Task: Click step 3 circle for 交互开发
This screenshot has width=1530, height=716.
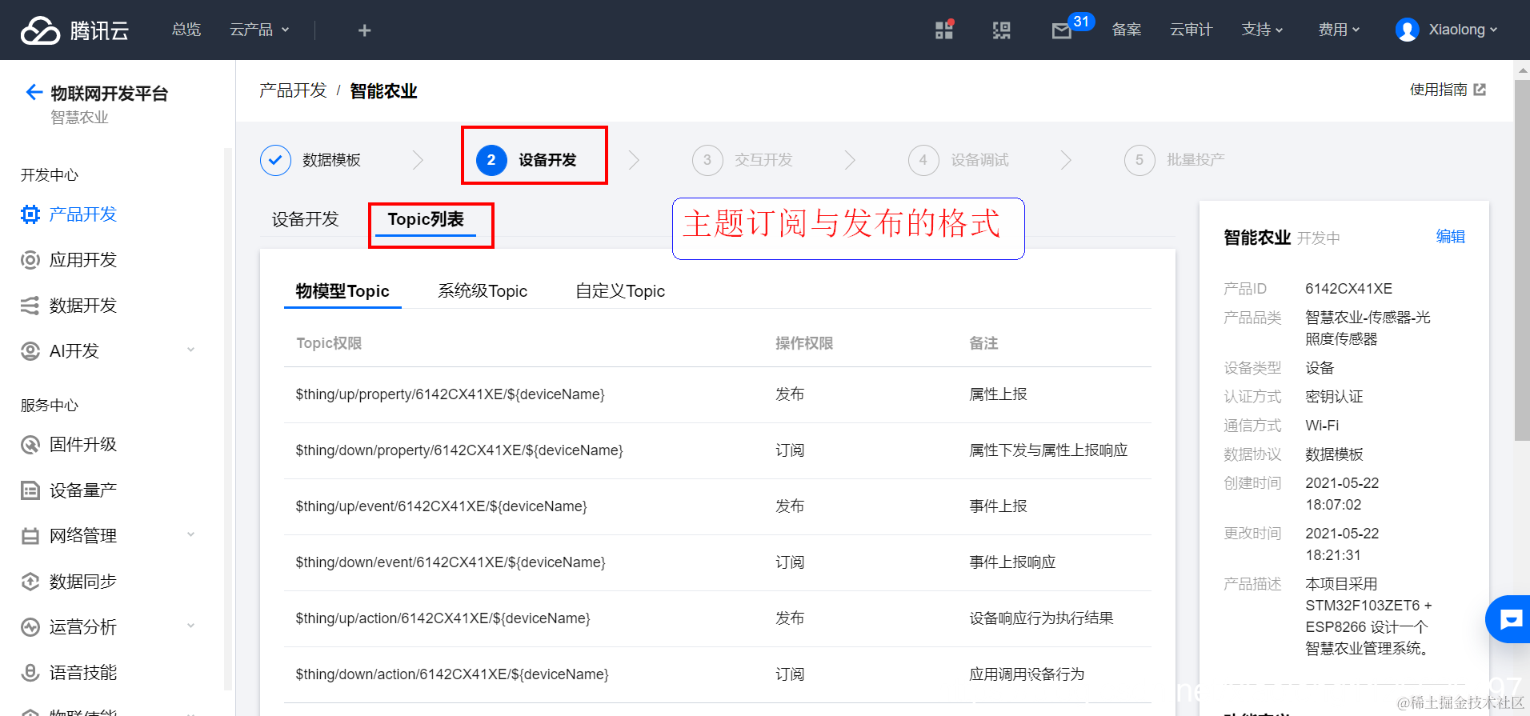Action: [x=707, y=160]
